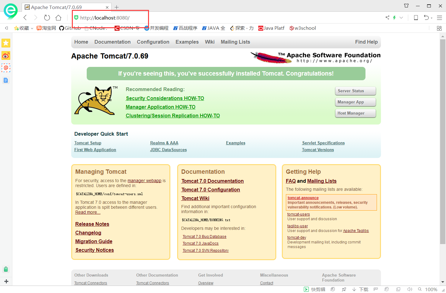Open the Weibo icon in the sidebar
The width and height of the screenshot is (446, 293).
(x=6, y=55)
